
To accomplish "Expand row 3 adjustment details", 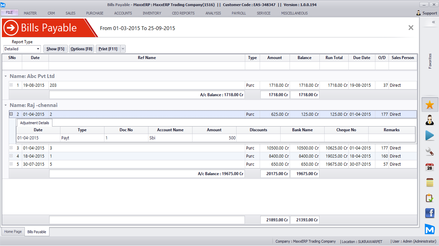I will [x=11, y=148].
